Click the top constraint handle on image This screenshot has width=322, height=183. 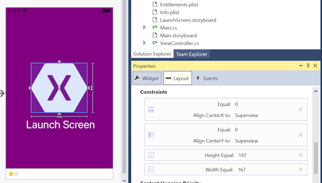(59, 62)
